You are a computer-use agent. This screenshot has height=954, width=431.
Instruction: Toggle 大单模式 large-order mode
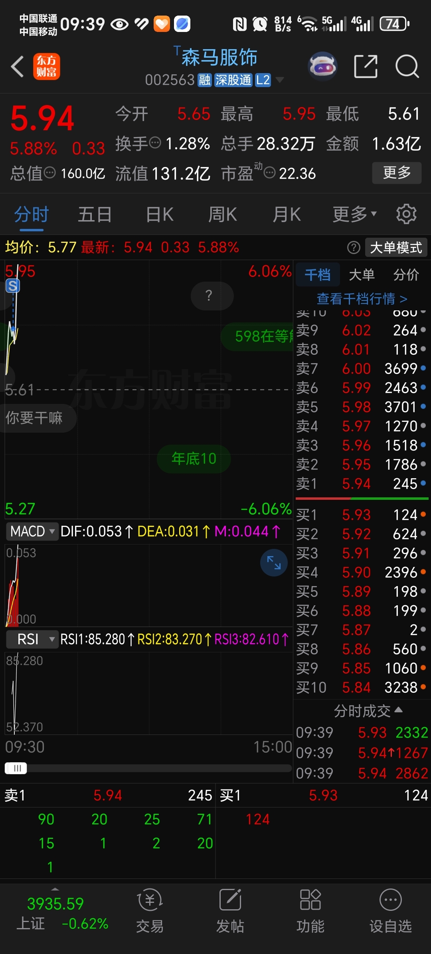point(396,248)
